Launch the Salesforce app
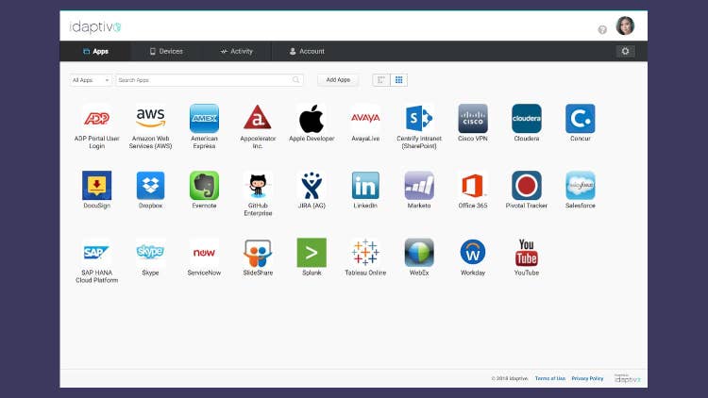Viewport: 708px width, 398px height. pyautogui.click(x=581, y=186)
